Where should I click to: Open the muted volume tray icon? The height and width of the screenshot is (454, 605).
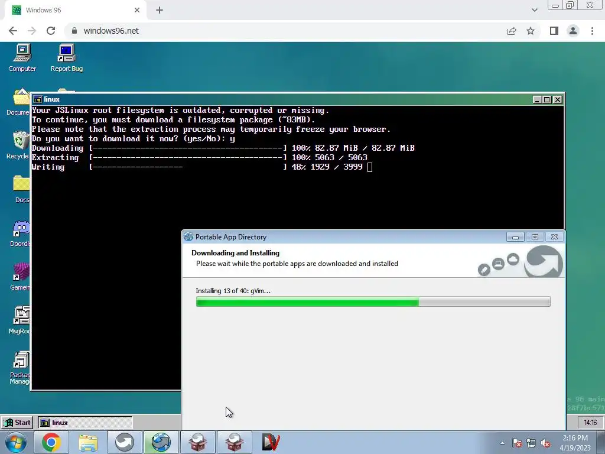(545, 443)
